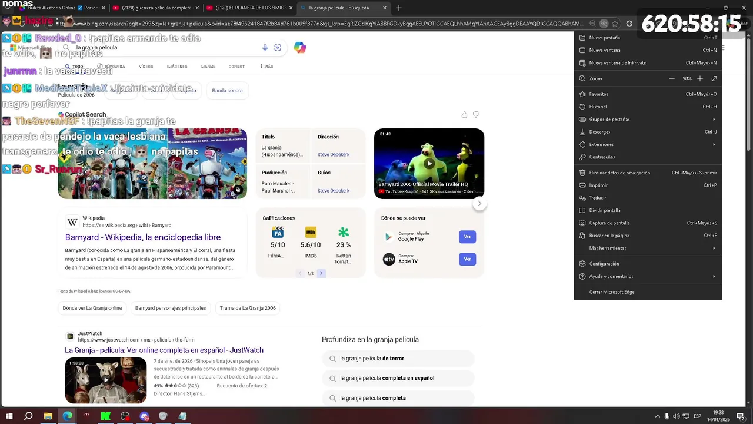Expand Ayuda y comentarios submenu
753x424 pixels.
[x=648, y=276]
